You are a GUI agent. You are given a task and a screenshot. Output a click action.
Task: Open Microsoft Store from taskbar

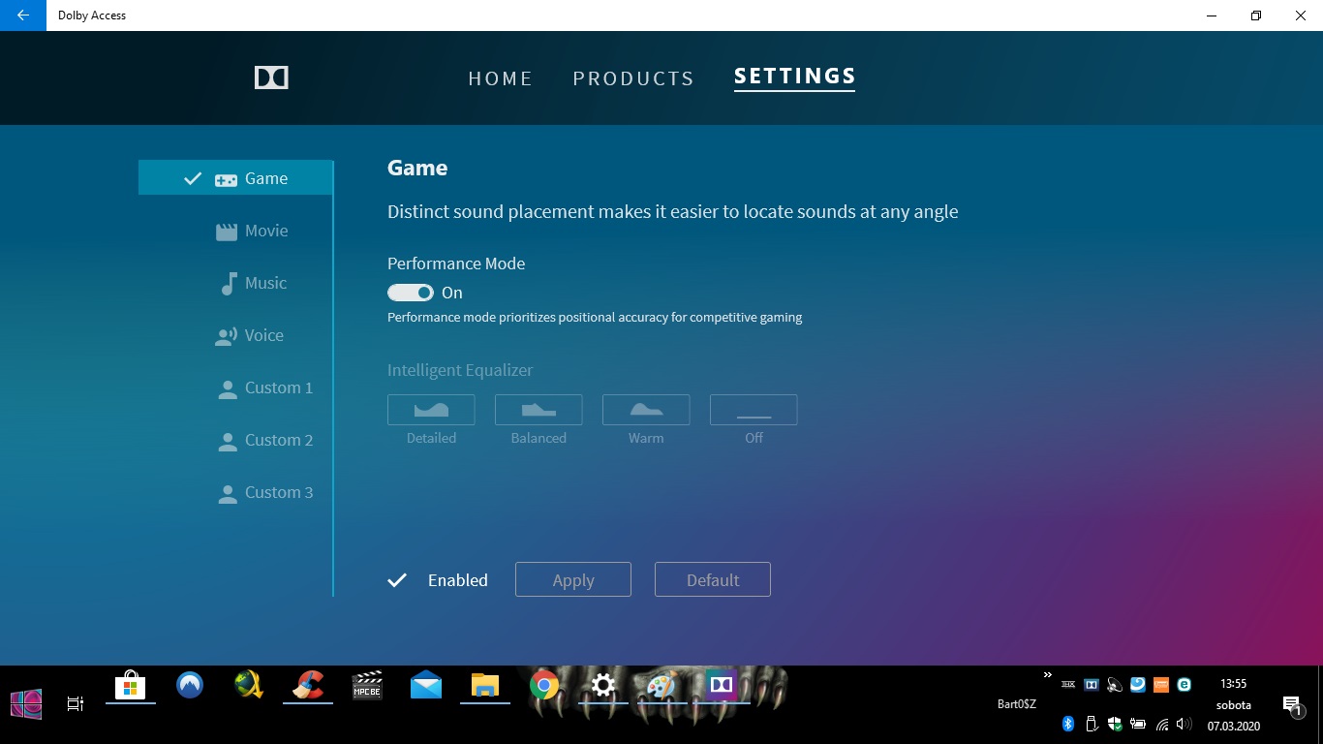131,686
